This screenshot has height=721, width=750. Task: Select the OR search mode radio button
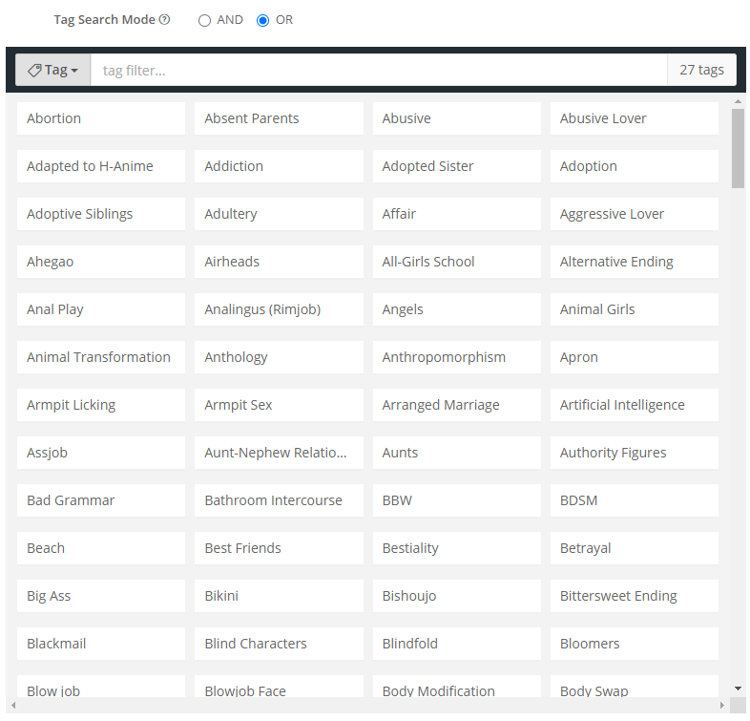(263, 20)
